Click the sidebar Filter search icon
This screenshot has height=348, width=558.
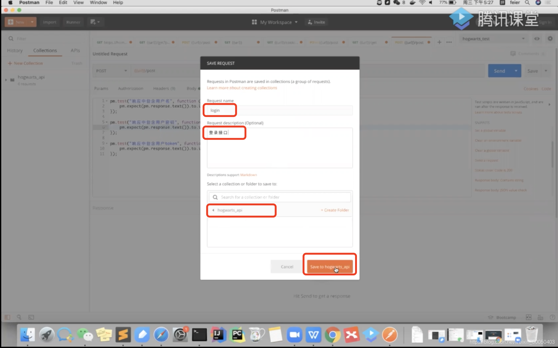(11, 38)
